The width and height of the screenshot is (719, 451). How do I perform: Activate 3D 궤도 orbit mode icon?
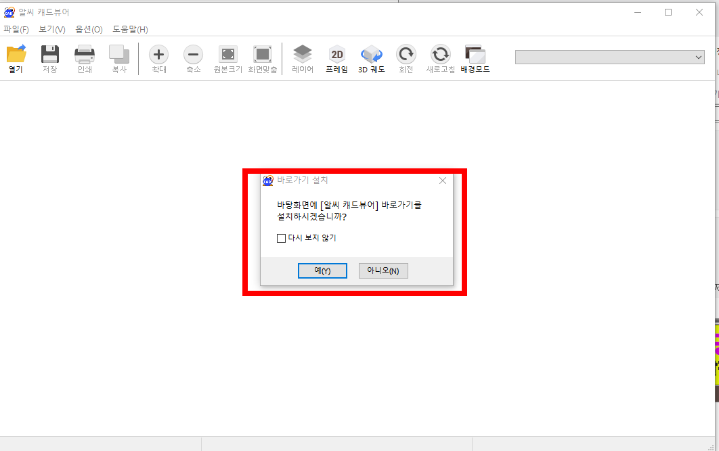coord(371,58)
